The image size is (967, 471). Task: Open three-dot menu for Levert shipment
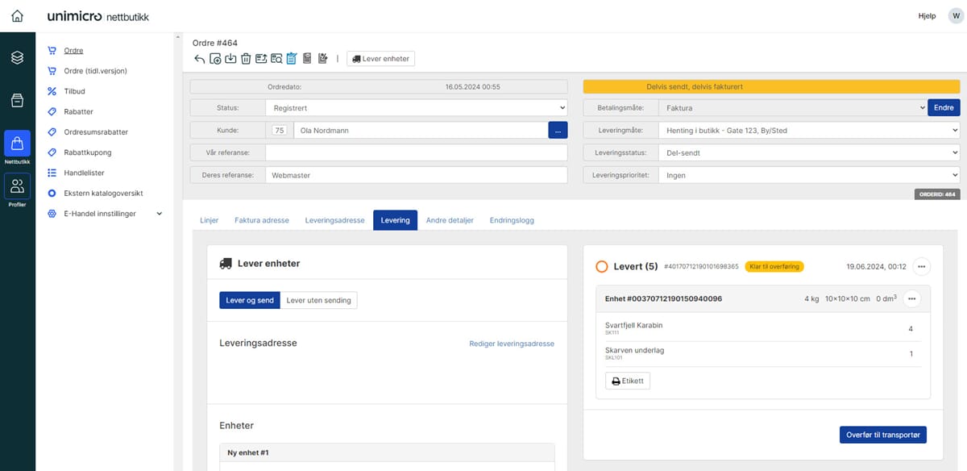tap(922, 266)
